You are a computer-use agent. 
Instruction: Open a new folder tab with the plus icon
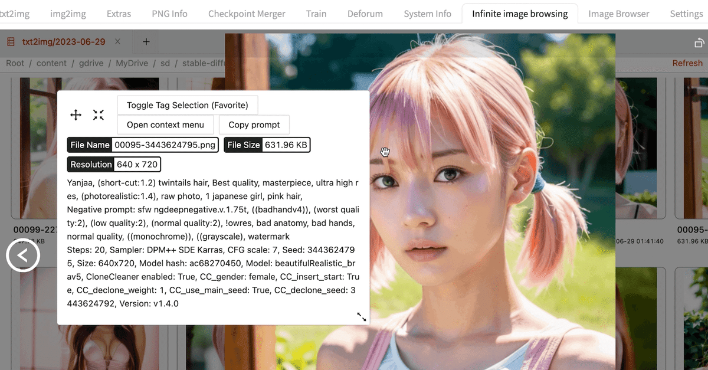(145, 41)
